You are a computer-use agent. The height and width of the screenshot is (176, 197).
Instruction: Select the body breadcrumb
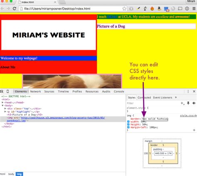[11, 174]
